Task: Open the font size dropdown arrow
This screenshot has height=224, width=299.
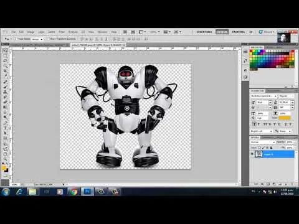Action: 270,102
